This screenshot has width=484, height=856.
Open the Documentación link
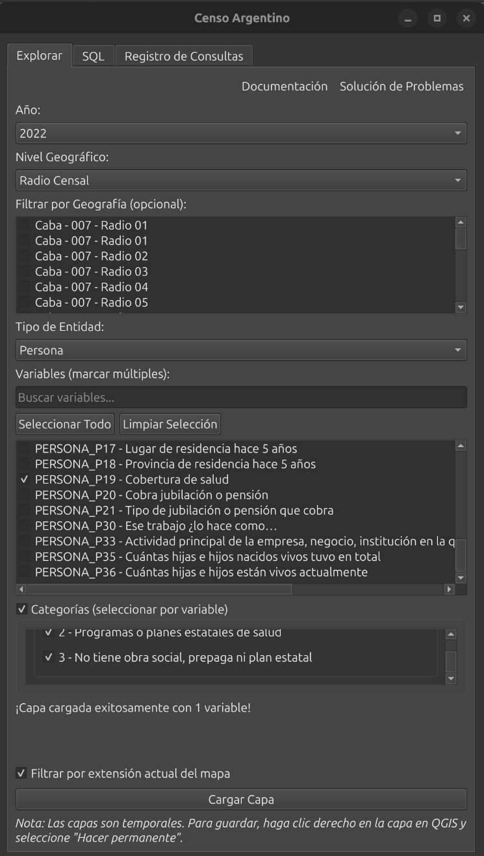[x=285, y=86]
